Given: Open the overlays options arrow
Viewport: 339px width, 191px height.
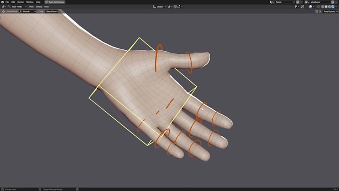Looking at the screenshot, I should pos(314,7).
